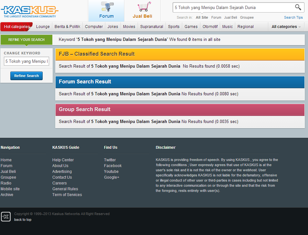Open the Sports category
The height and width of the screenshot is (235, 308).
tap(174, 27)
